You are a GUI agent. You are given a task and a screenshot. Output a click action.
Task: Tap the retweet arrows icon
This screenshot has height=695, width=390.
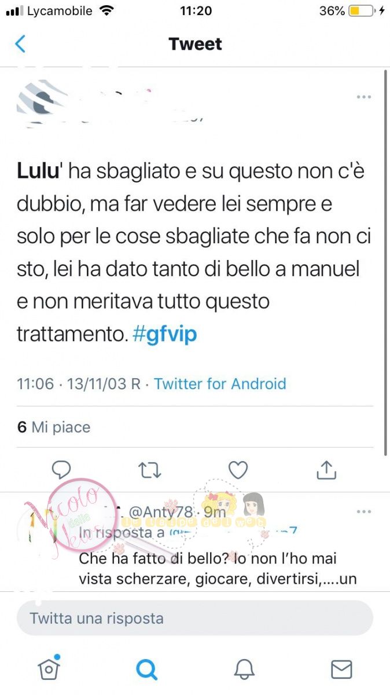pyautogui.click(x=150, y=470)
